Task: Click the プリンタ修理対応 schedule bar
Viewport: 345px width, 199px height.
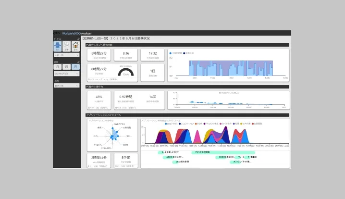Action: tap(202, 152)
